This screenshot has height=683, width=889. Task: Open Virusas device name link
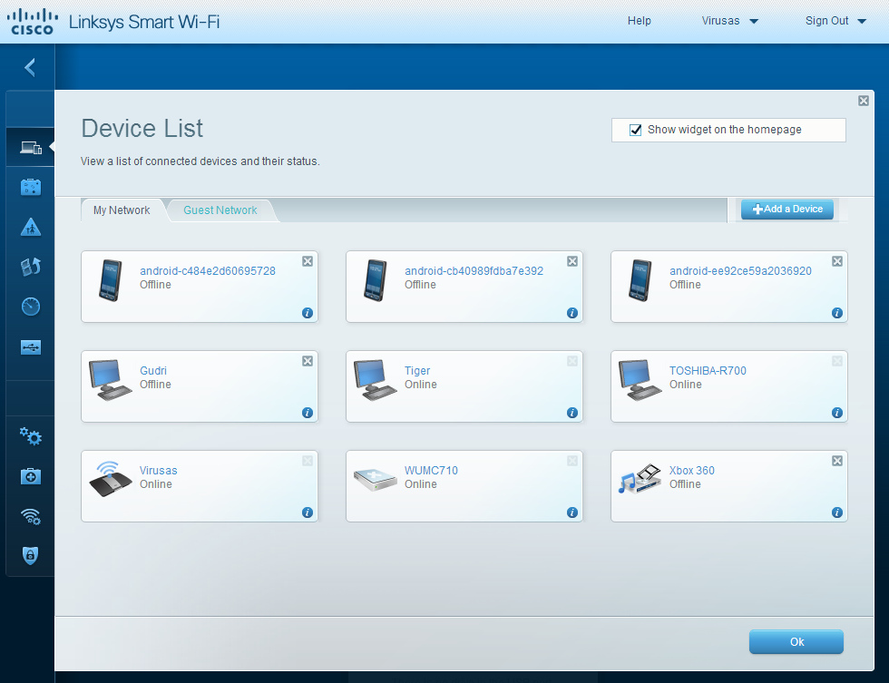click(x=158, y=471)
